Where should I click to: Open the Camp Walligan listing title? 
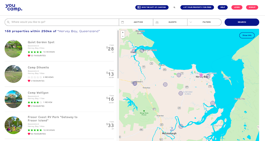click(x=38, y=93)
